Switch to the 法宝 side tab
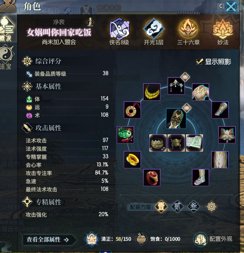This screenshot has height=253, width=244. point(6,58)
